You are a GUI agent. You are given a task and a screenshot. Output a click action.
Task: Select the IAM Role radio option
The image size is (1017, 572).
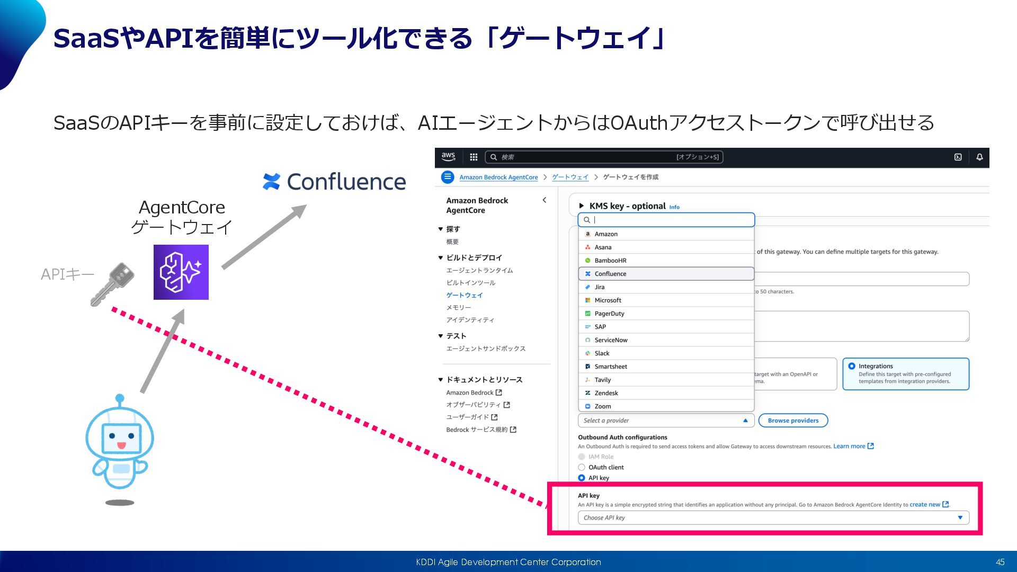(x=582, y=457)
